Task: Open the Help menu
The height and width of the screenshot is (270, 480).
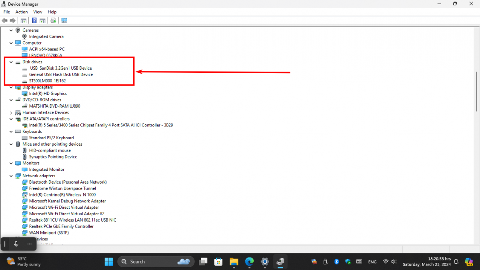Action: (x=52, y=12)
